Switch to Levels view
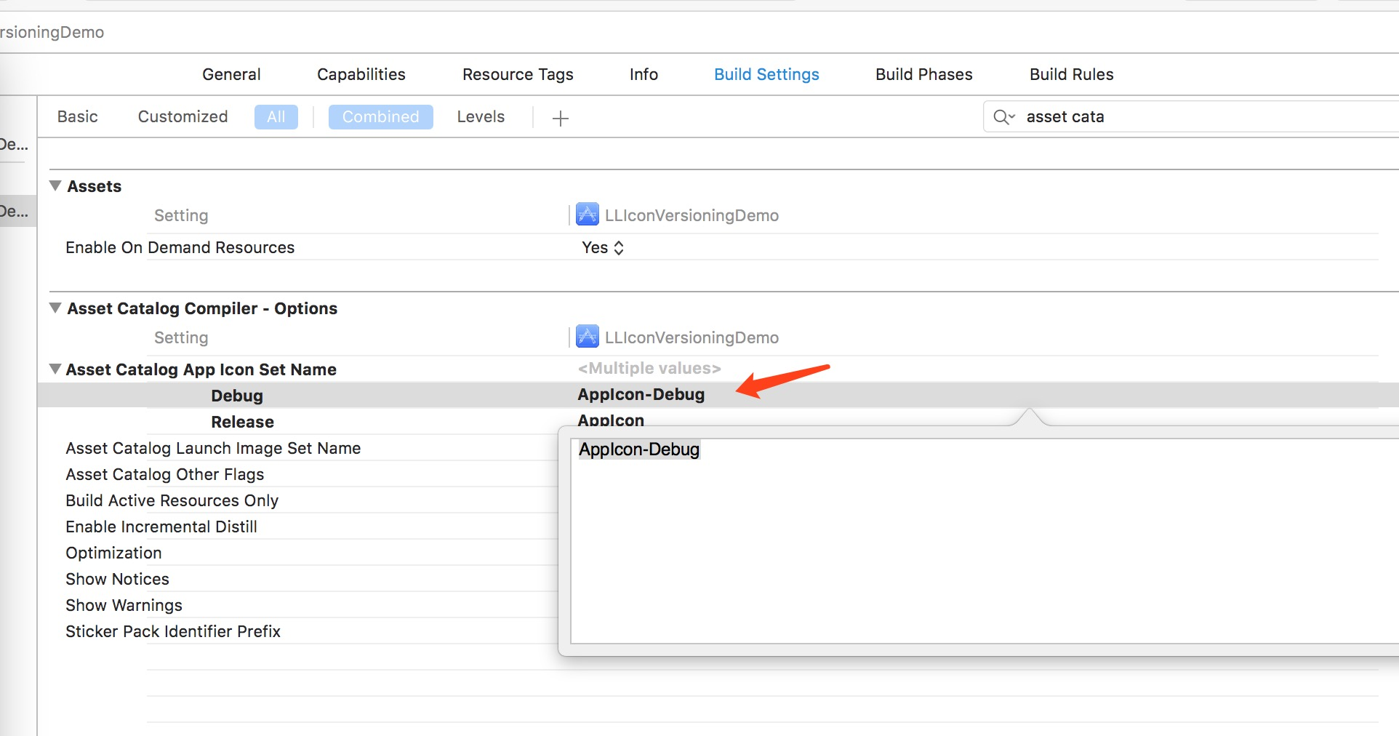Screen dimensions: 1399x736 tap(481, 116)
